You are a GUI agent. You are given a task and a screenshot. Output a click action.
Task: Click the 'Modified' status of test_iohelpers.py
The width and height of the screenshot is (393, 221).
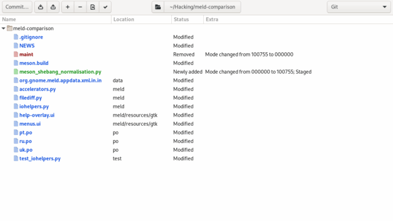[184, 158]
